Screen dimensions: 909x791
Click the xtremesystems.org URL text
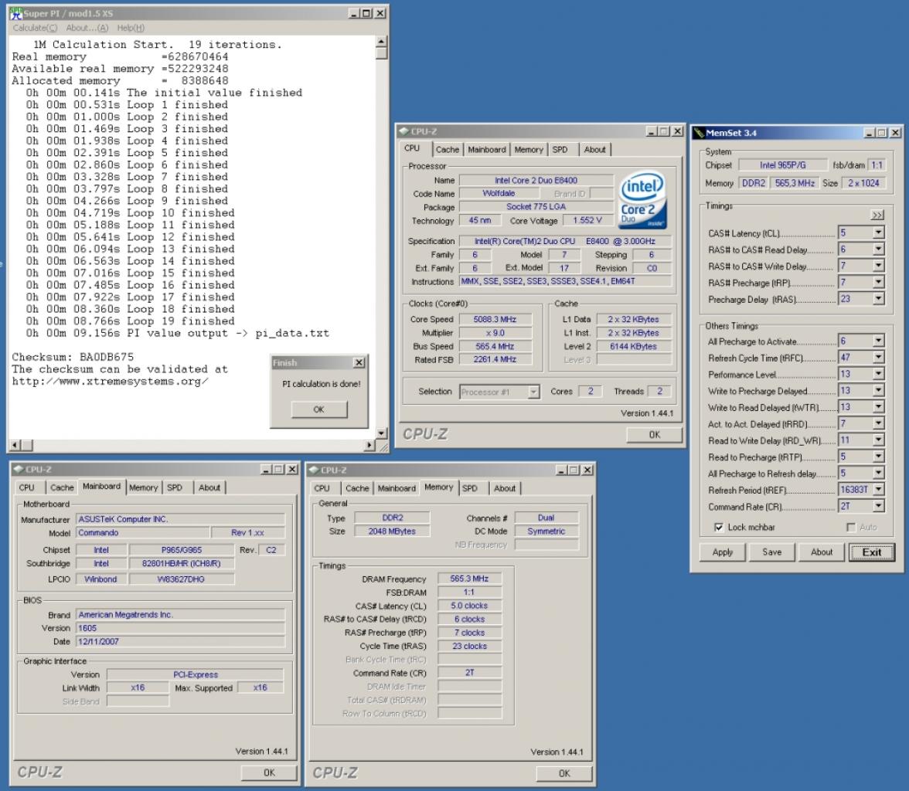110,382
